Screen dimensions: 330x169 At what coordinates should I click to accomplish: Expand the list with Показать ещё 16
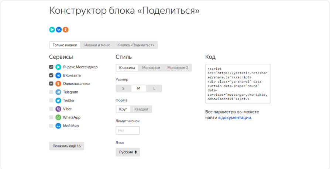click(x=66, y=146)
